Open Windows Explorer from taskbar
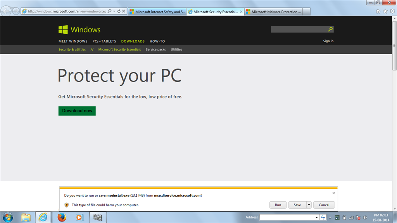This screenshot has width=397, height=223. coord(26,218)
